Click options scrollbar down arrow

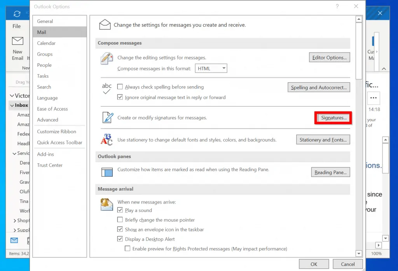[x=359, y=253]
